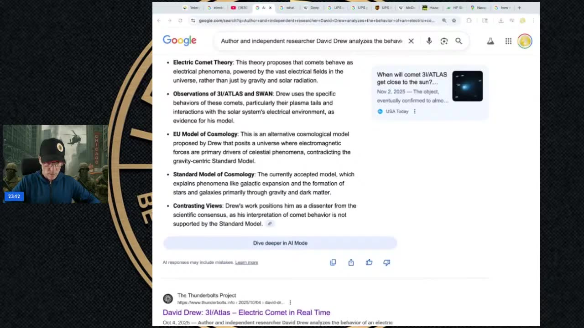Viewport: 584px width, 328px height.
Task: Open the three-dot menu beside thunderbolts.info URL
Action: 290,302
